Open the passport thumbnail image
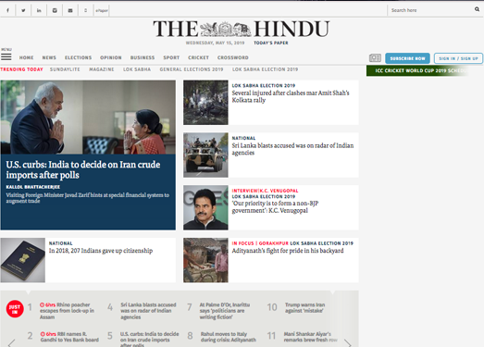Screen dimensions: 484x347 tap(23, 260)
